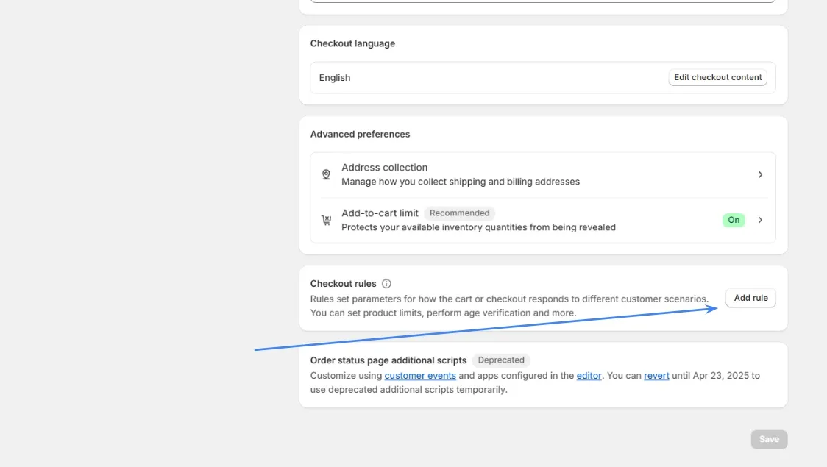This screenshot has width=827, height=467.
Task: Click the Add rule button
Action: pyautogui.click(x=750, y=298)
